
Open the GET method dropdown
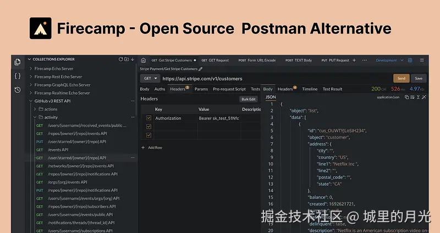click(150, 78)
